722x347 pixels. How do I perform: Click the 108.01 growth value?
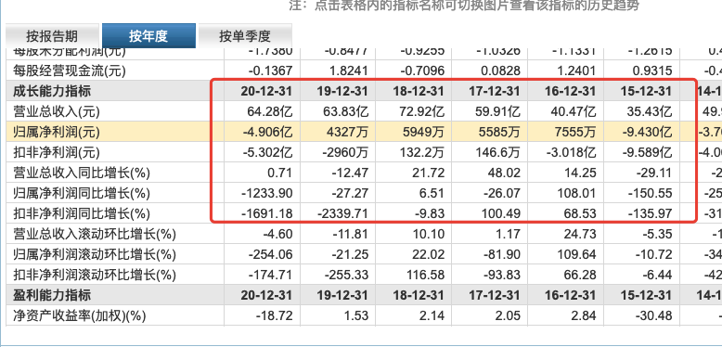577,193
